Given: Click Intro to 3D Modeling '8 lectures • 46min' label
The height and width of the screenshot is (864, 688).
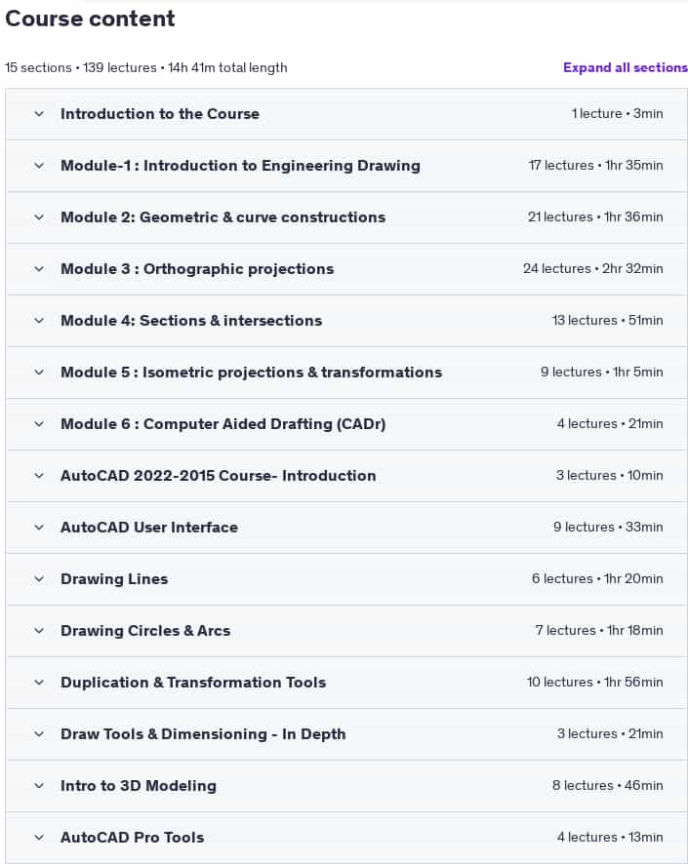Looking at the screenshot, I should coord(608,785).
